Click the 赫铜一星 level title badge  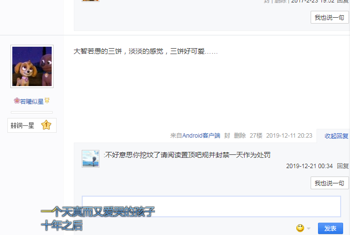tap(32, 125)
